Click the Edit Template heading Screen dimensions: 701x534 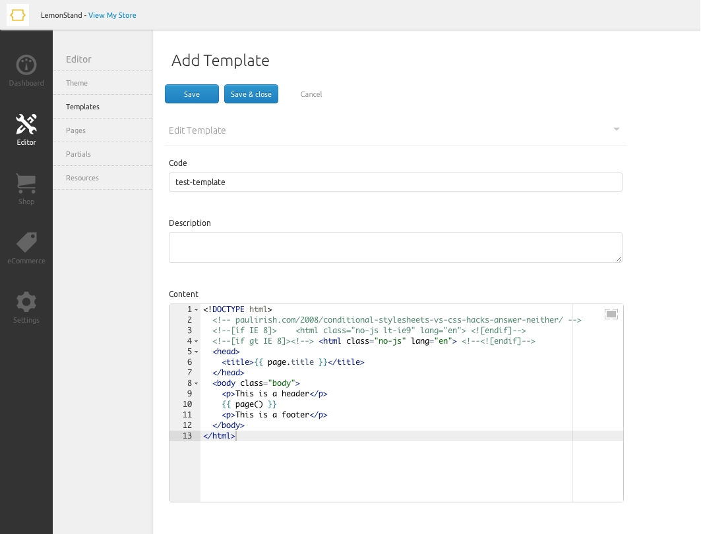tap(197, 130)
